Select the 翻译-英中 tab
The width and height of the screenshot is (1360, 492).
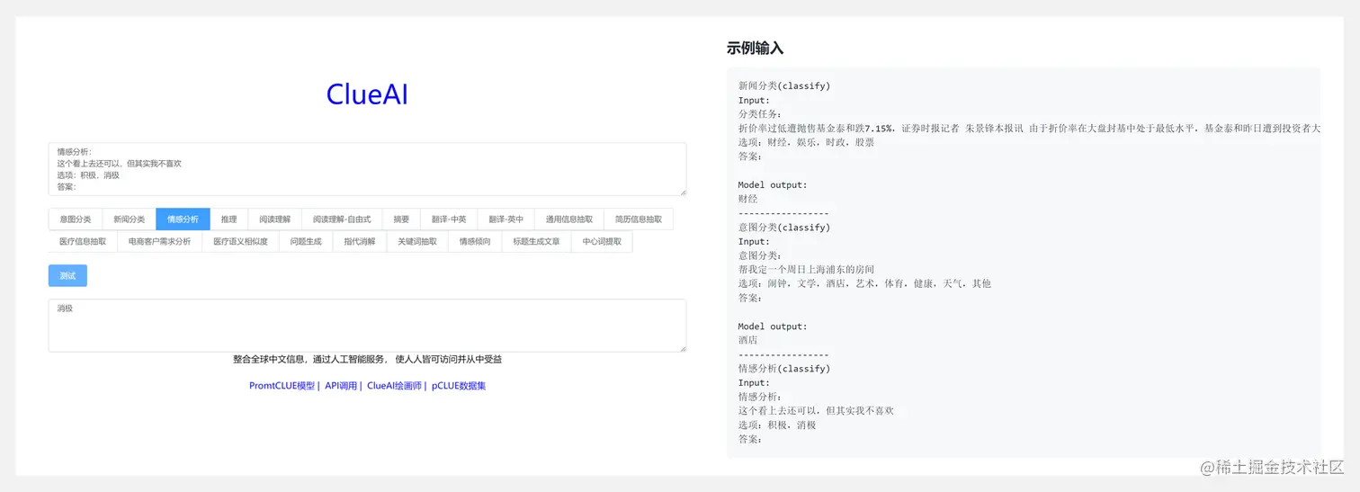click(506, 219)
